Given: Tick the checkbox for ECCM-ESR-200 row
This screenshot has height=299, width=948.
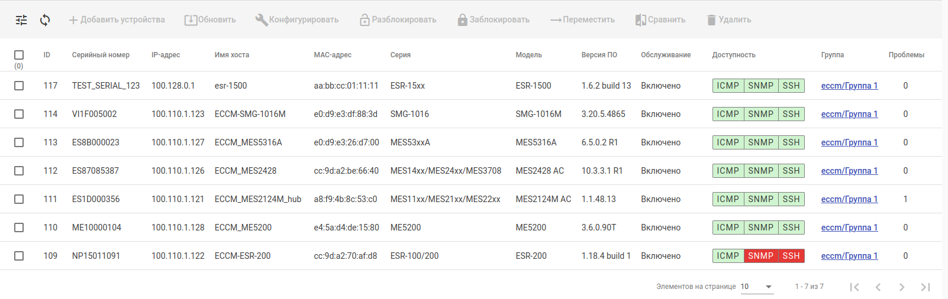Looking at the screenshot, I should click(x=19, y=256).
